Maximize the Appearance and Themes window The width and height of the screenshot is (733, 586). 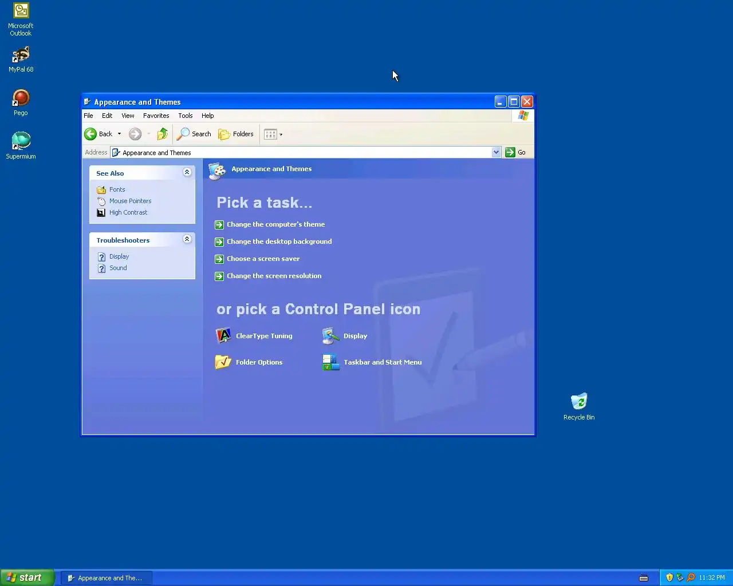pyautogui.click(x=514, y=102)
